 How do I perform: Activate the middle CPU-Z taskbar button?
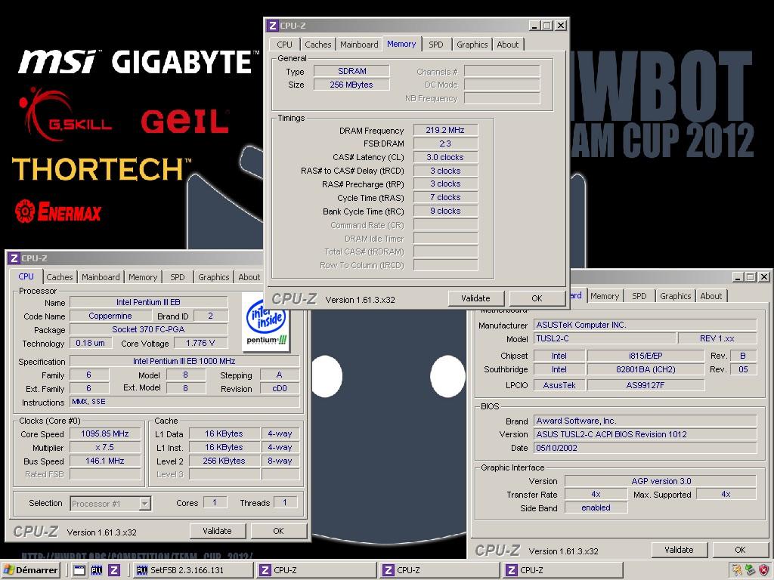[439, 570]
